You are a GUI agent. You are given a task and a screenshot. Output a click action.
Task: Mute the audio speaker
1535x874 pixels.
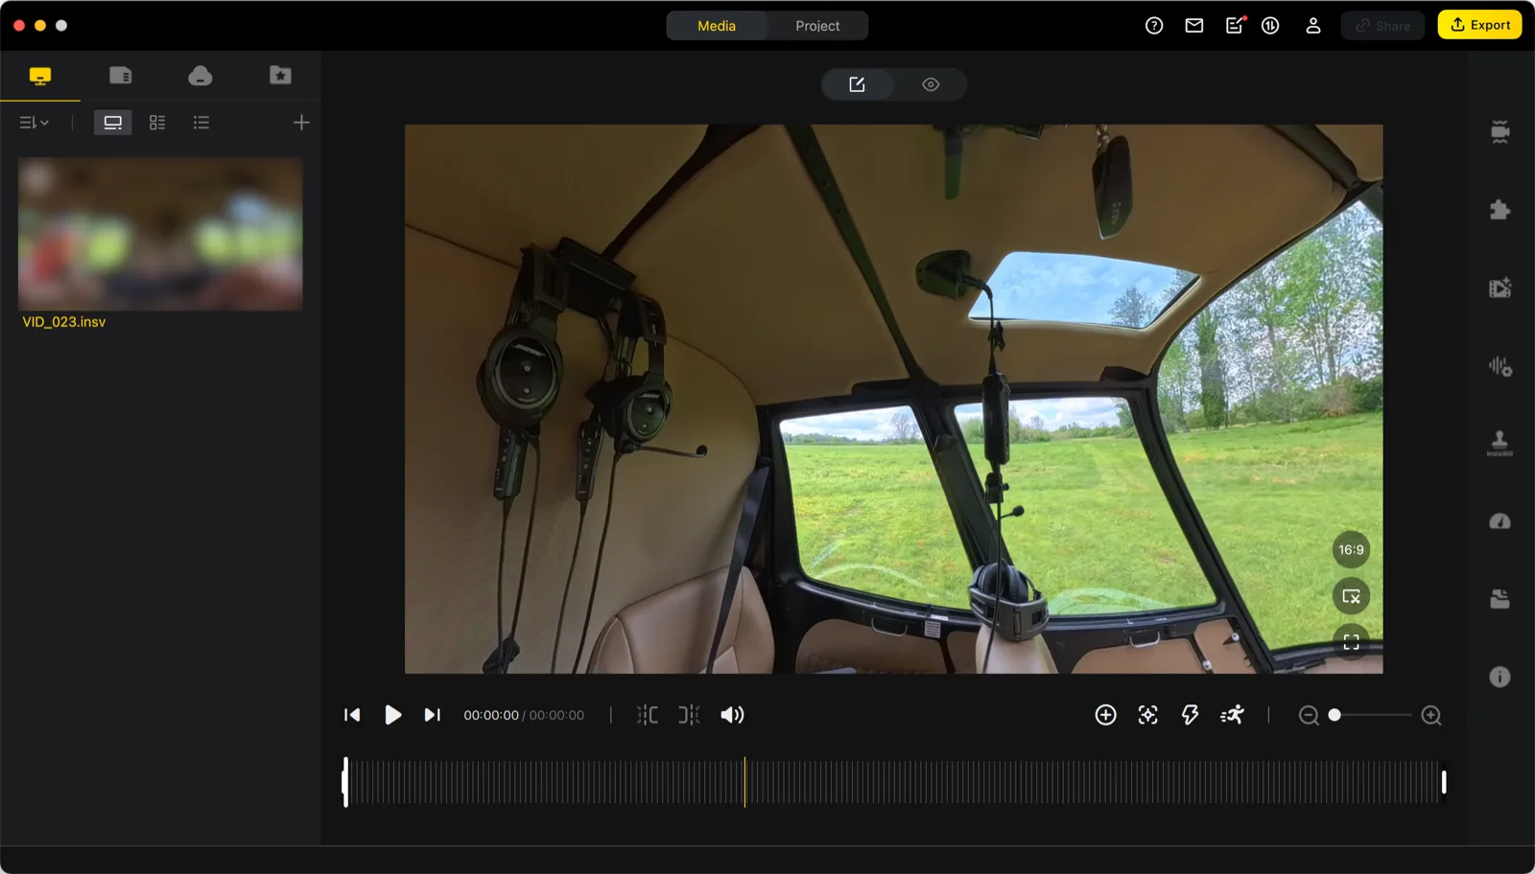point(732,715)
